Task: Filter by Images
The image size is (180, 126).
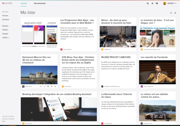Action: [x=5, y=34]
